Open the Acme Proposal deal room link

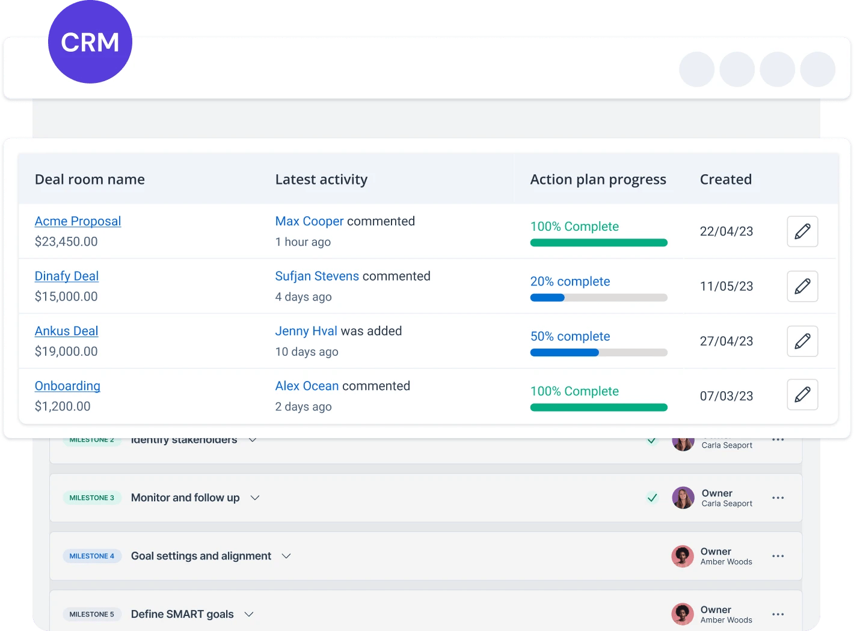(78, 221)
